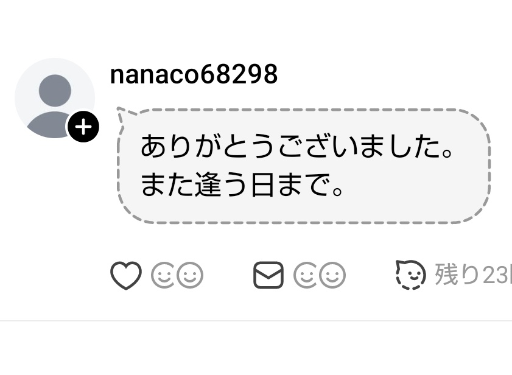Click the dashed cat face icon

point(411,275)
